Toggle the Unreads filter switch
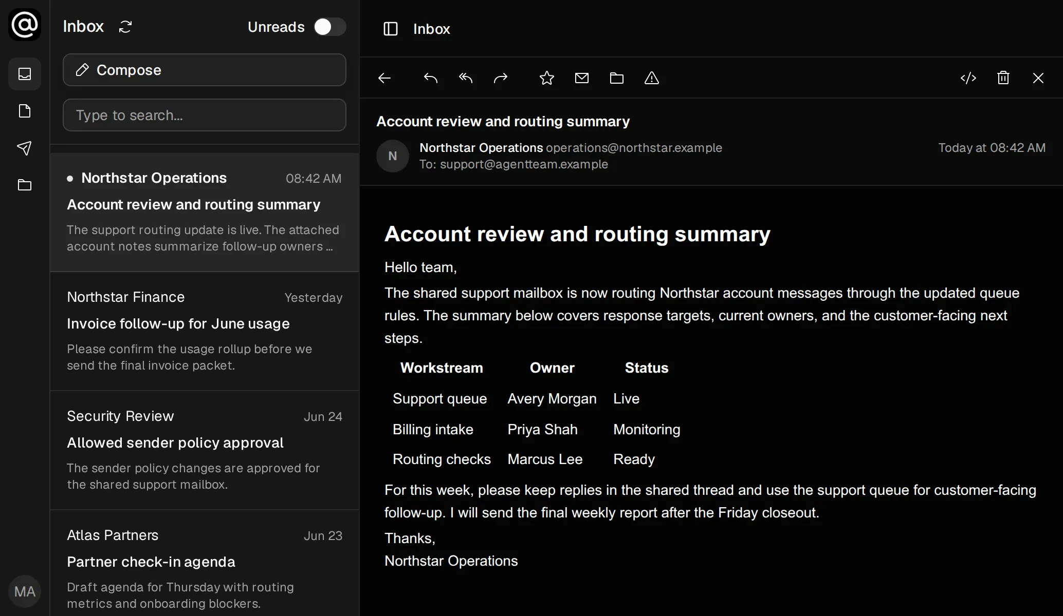 329,27
